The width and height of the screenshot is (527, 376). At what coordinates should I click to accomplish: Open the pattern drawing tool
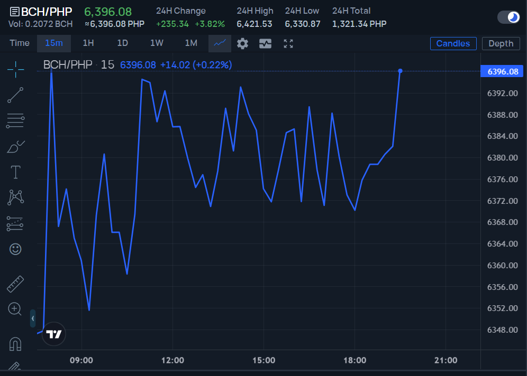(x=15, y=197)
